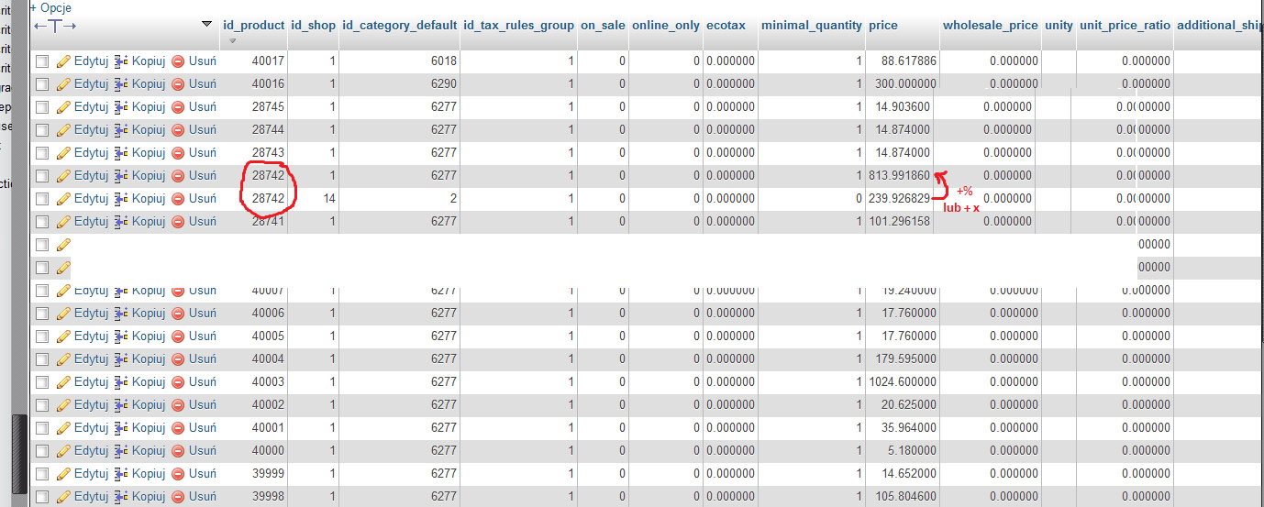Click the copy icon in row 28743
The image size is (1264, 507).
pyautogui.click(x=121, y=153)
